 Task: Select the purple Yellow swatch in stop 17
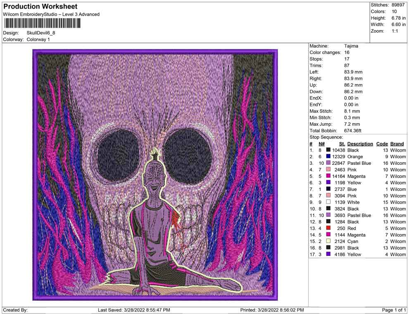328,254
